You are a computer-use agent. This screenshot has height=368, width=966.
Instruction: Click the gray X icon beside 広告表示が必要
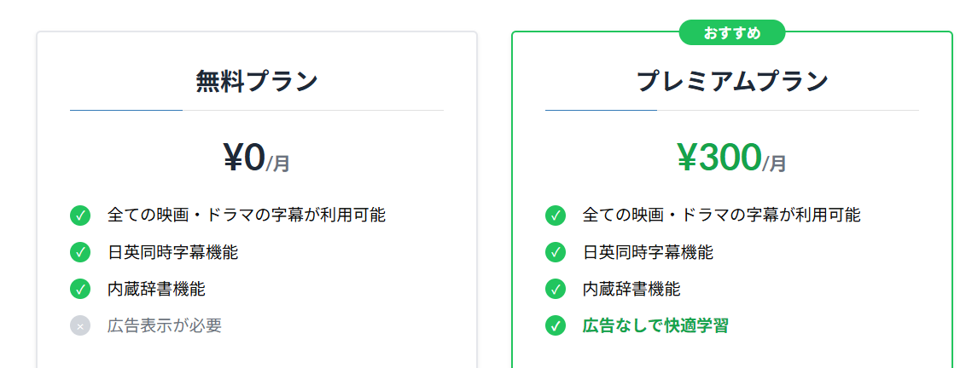(x=80, y=325)
